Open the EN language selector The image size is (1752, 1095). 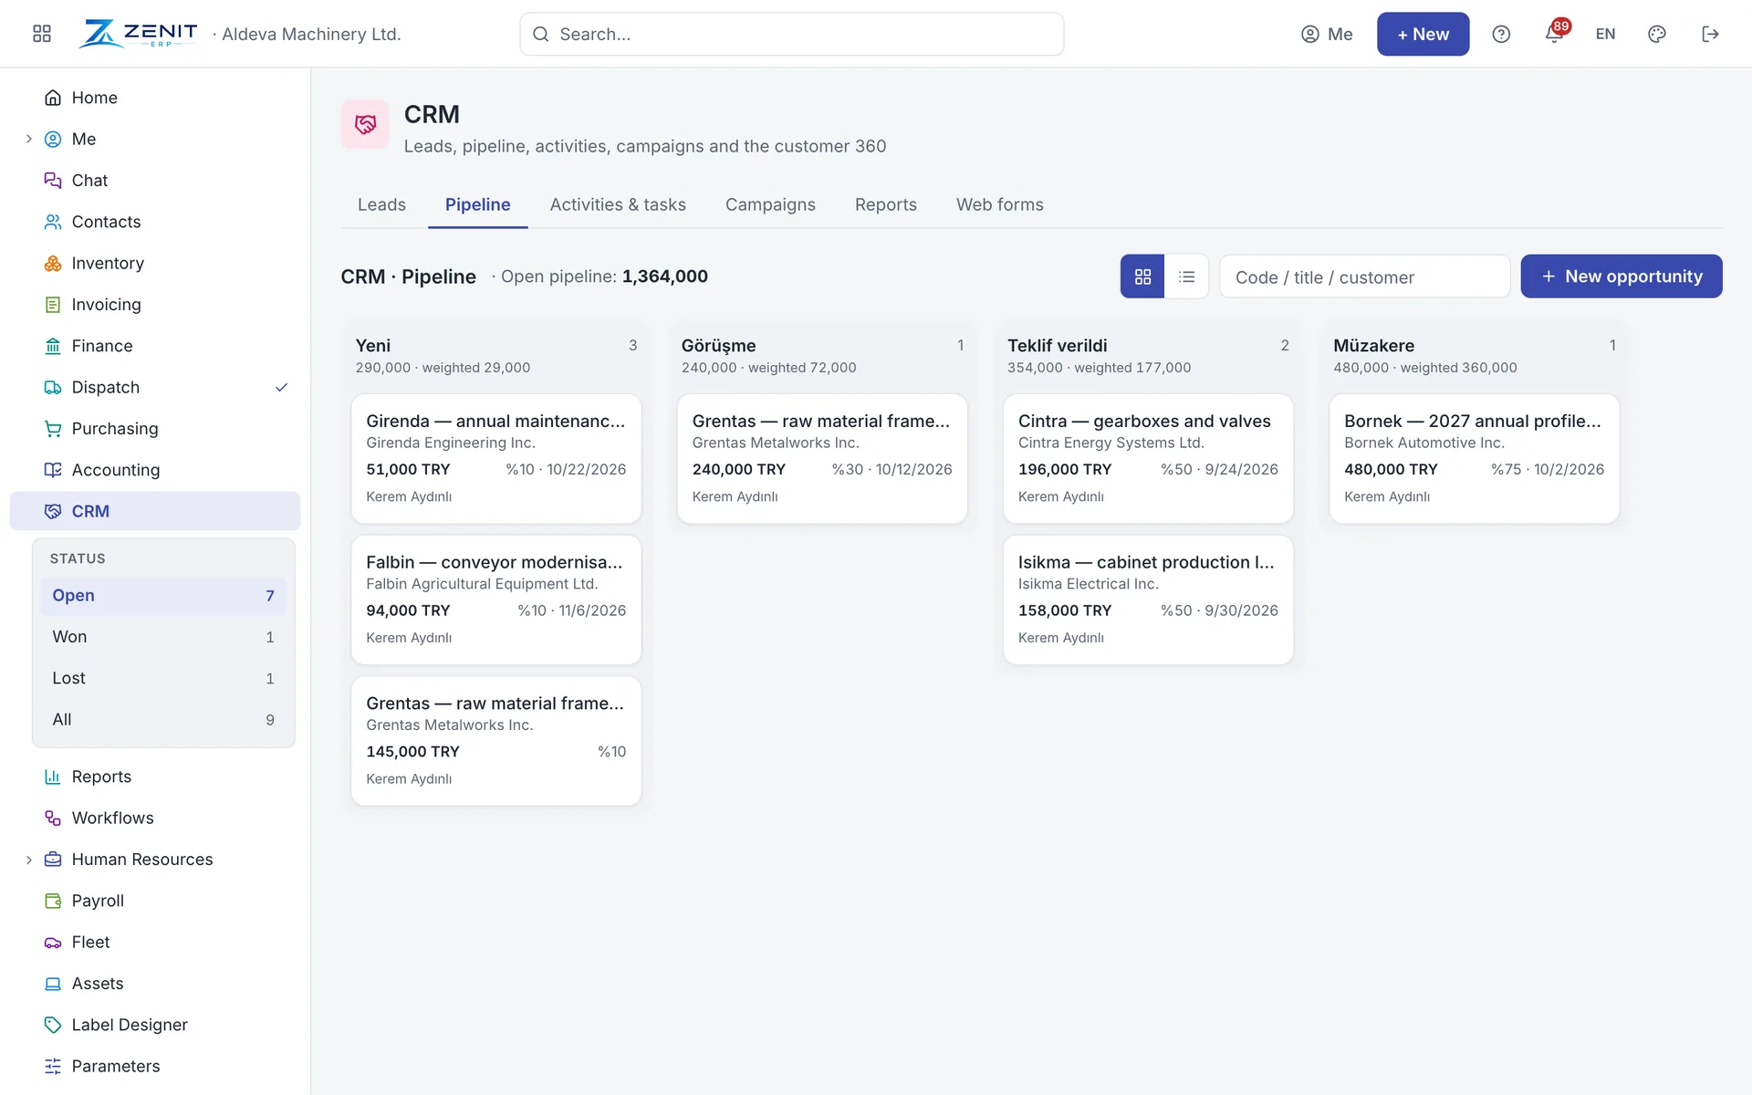point(1605,34)
